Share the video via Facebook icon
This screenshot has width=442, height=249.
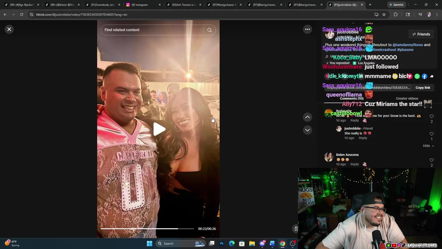coord(424,76)
